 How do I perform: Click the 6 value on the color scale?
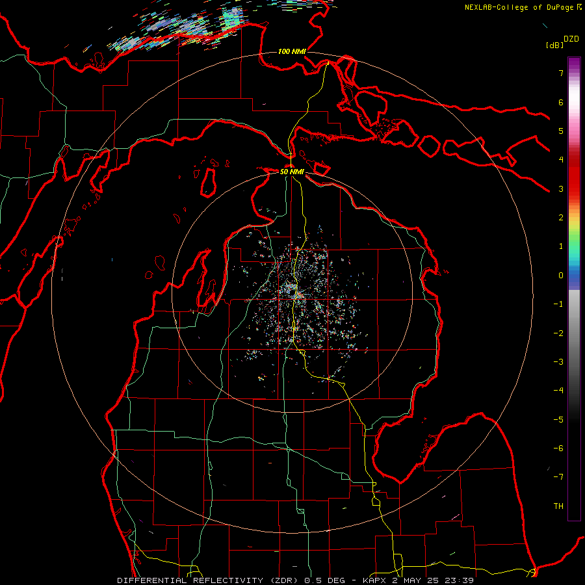point(561,102)
